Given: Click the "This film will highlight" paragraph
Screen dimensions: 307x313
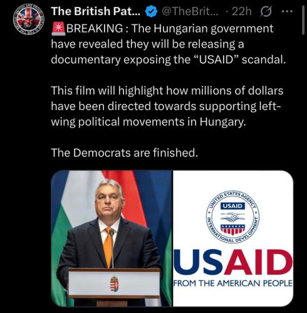Looking at the screenshot, I should [x=167, y=106].
